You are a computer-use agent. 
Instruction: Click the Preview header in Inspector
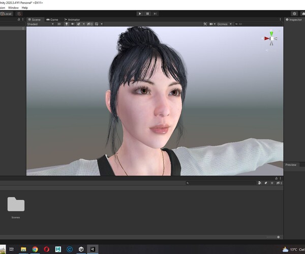coord(291,165)
